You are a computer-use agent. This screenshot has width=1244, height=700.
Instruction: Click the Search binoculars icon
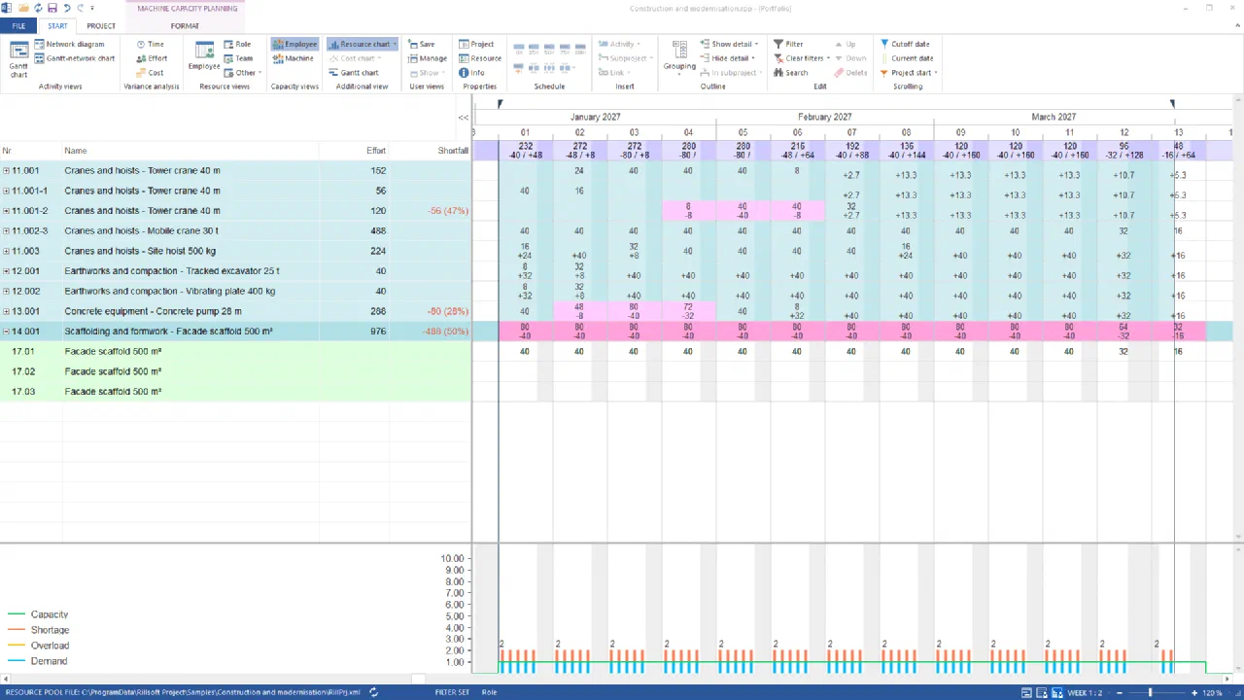[x=778, y=73]
